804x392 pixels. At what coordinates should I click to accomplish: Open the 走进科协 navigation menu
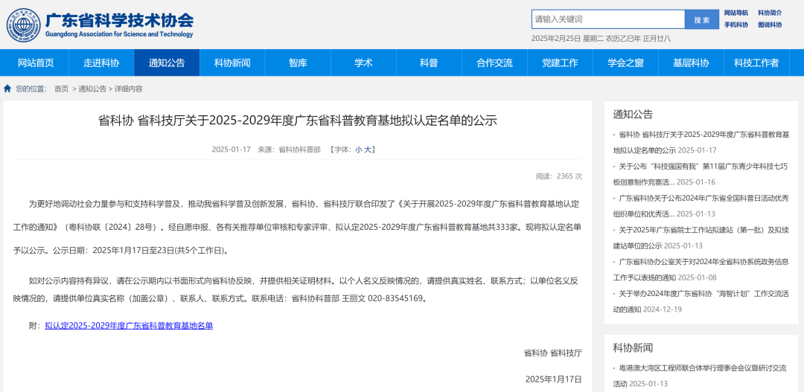pos(101,63)
